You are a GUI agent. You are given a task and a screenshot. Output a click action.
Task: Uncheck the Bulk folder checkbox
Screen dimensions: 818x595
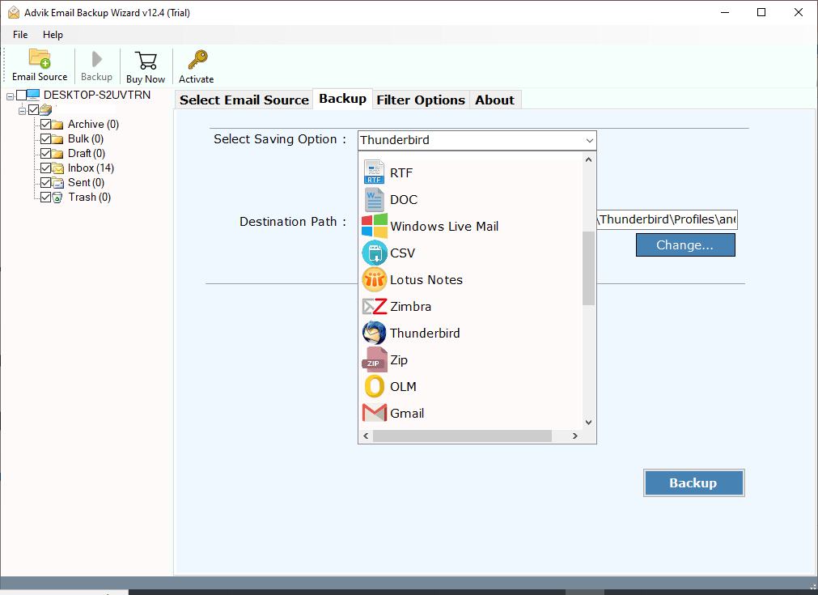[46, 139]
